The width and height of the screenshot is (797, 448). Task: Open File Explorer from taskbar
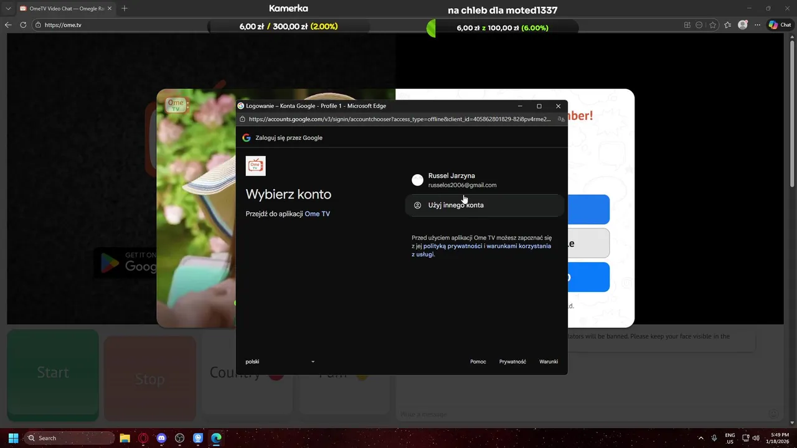coord(125,438)
